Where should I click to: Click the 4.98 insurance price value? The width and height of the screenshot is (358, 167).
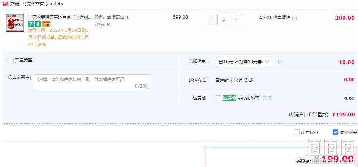[x=349, y=99]
